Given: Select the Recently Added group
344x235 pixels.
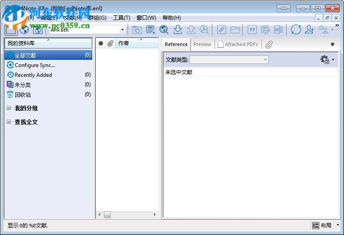Looking at the screenshot, I should [48, 75].
